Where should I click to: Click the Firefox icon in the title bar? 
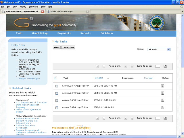pyautogui.click(x=2, y=2)
